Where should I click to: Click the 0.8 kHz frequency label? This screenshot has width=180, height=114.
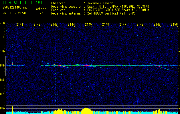[x=3, y=80]
